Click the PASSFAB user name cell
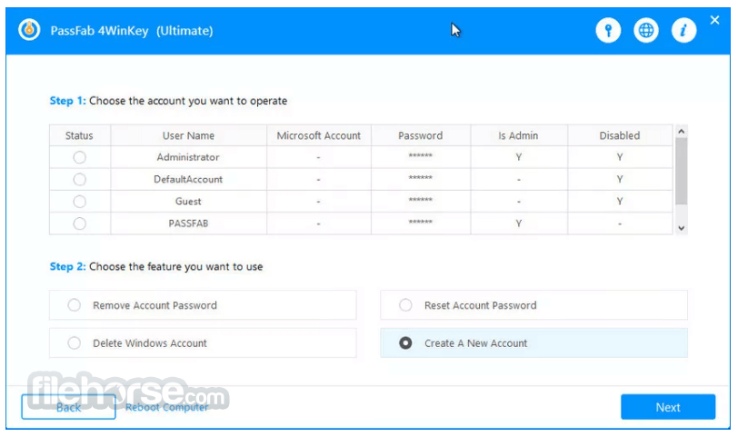Screen dimensions: 738x437 [188, 223]
